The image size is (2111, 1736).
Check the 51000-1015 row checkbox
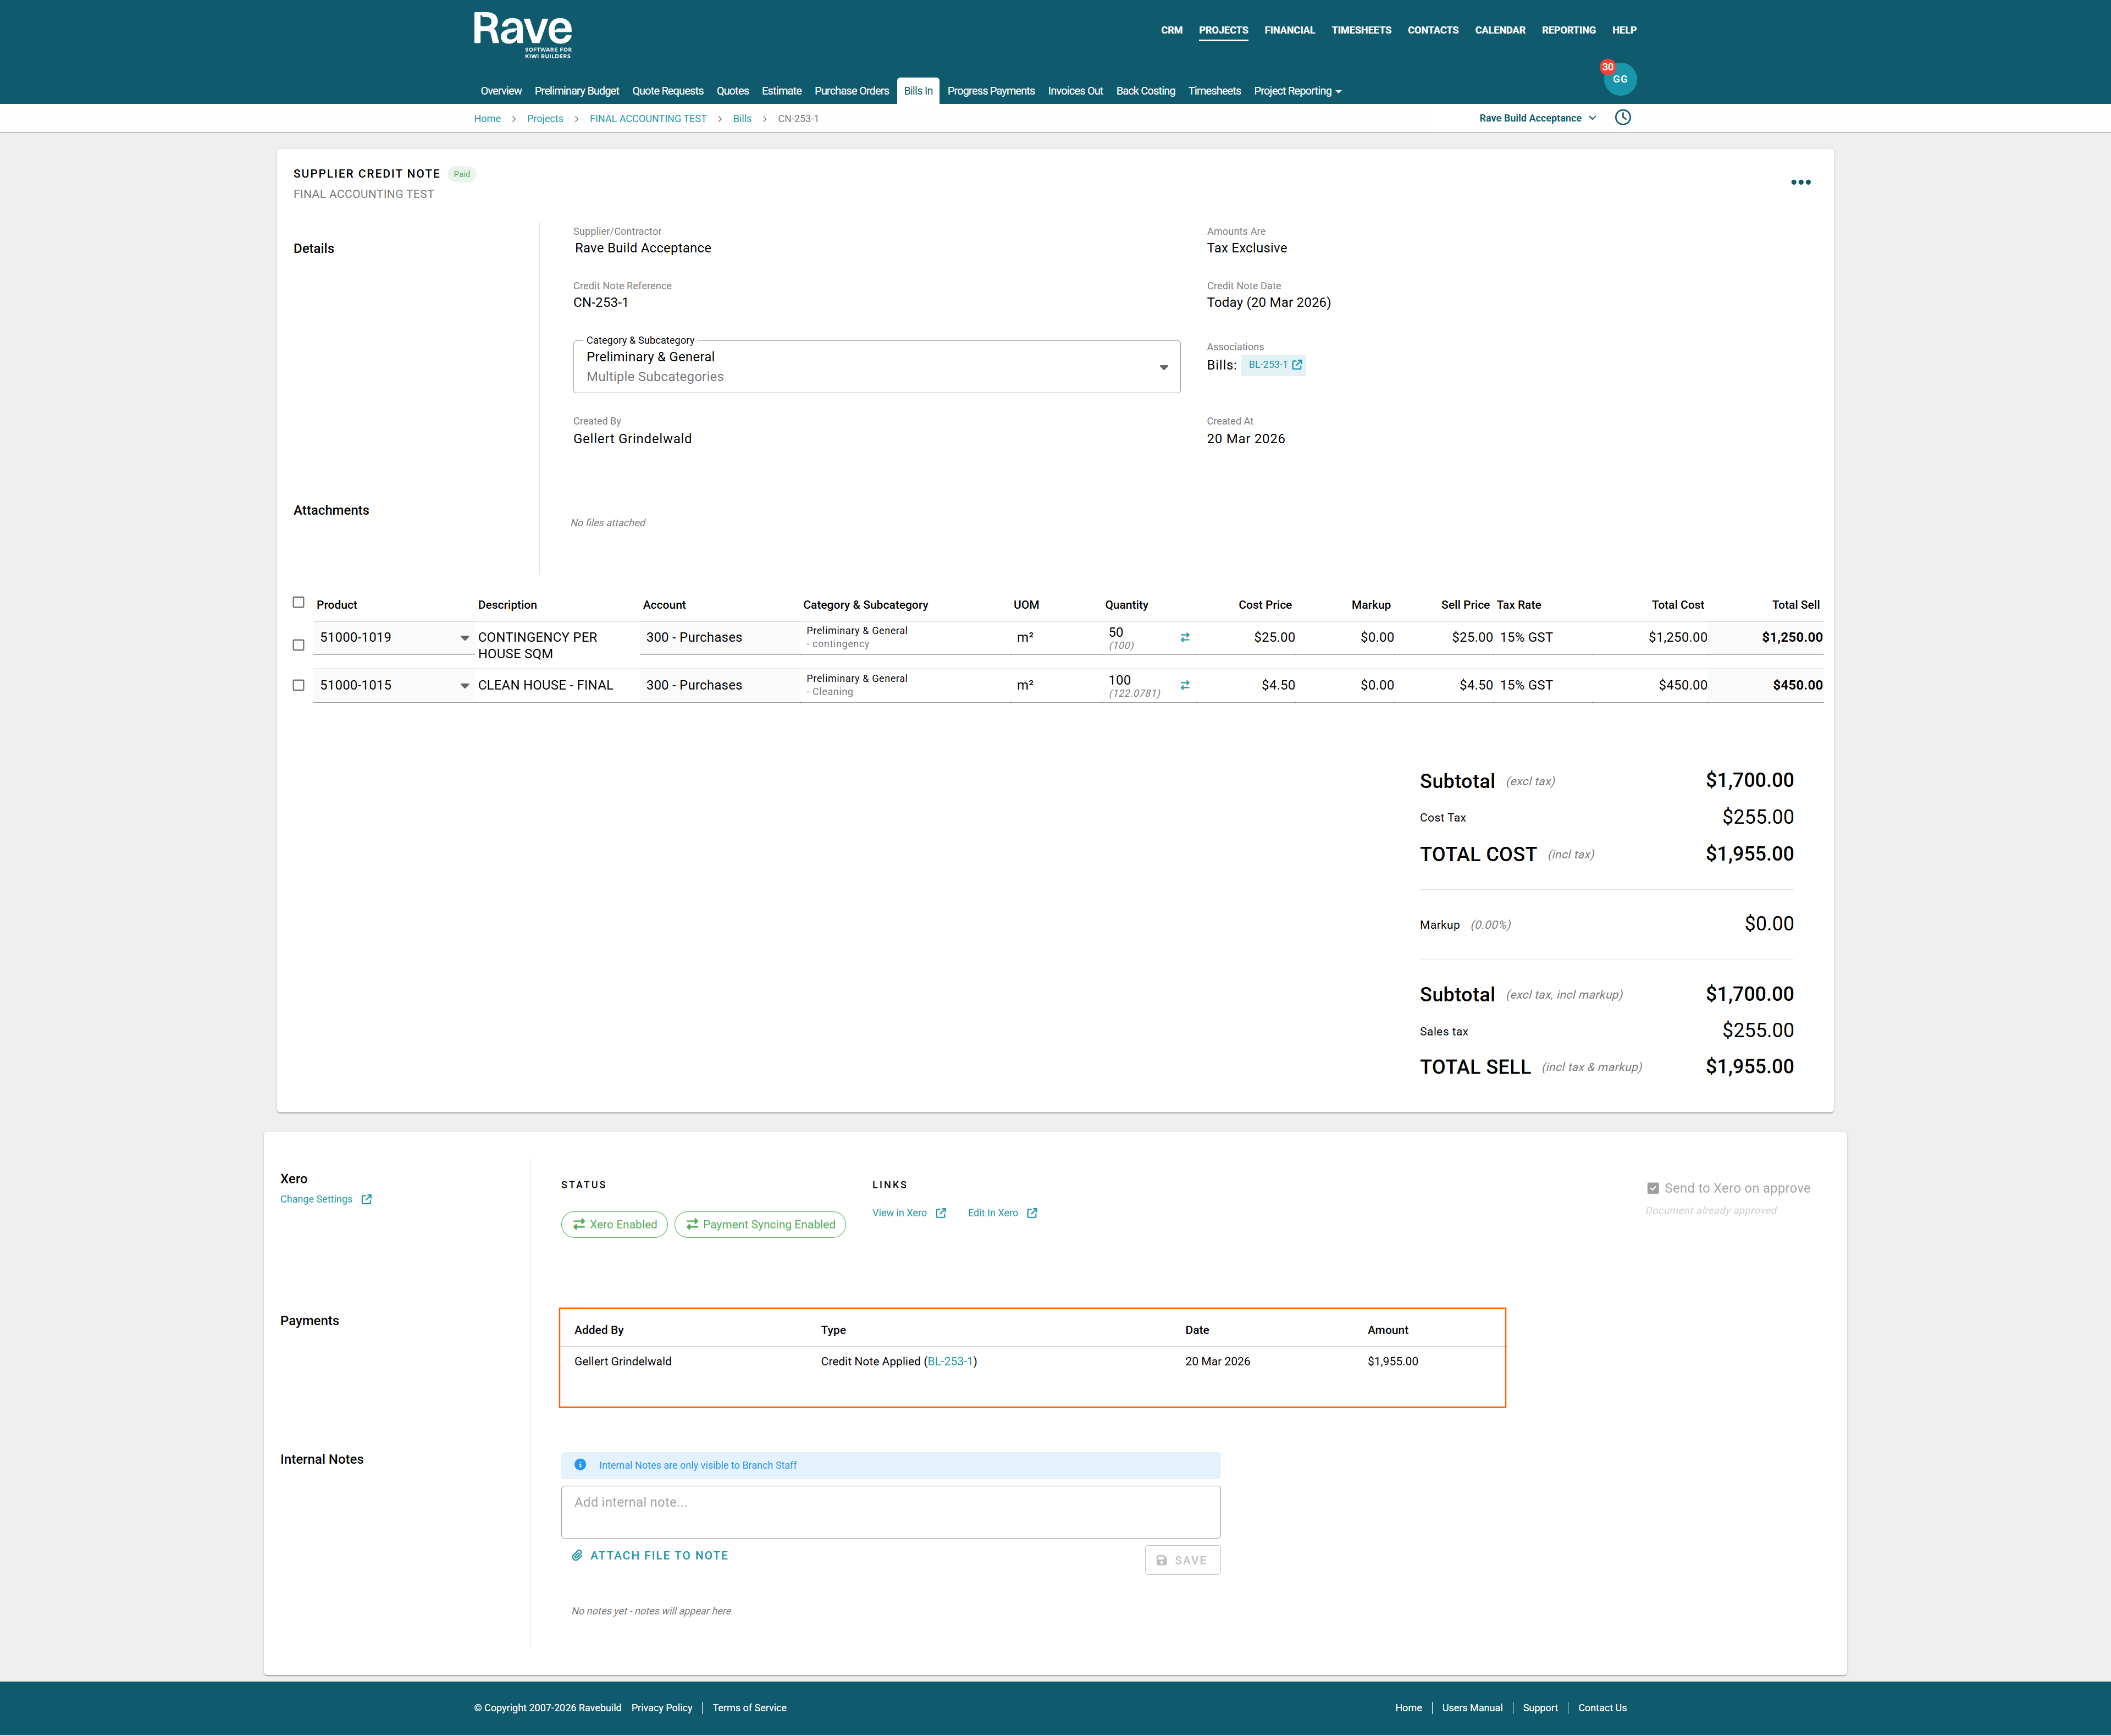[x=298, y=685]
